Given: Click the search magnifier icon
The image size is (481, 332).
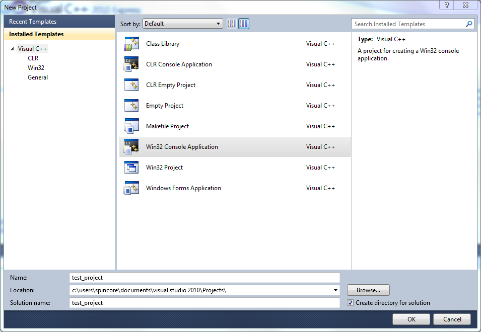Looking at the screenshot, I should [x=469, y=24].
